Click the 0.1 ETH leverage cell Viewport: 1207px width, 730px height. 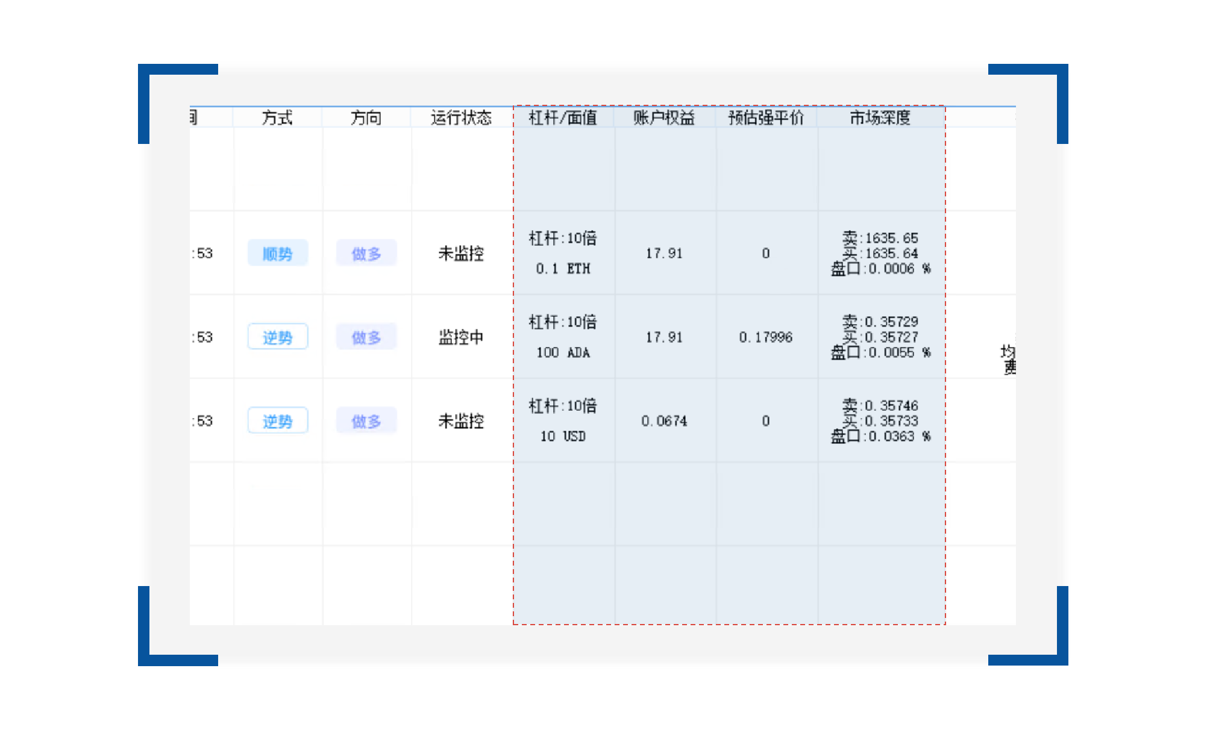coord(563,268)
